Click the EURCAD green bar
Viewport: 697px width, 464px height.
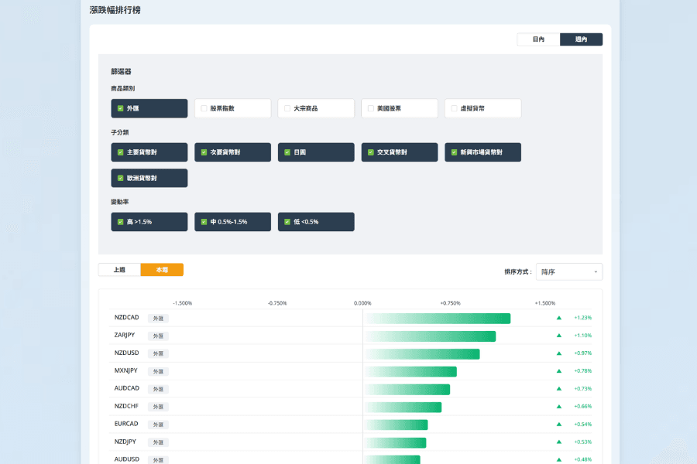(x=397, y=425)
